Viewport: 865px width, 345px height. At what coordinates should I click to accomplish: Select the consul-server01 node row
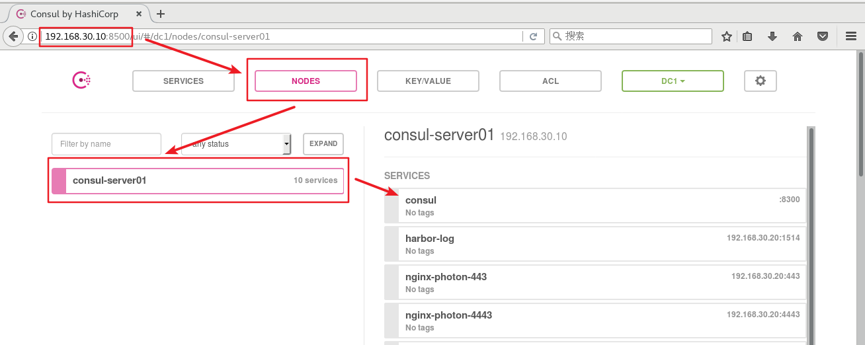pos(198,180)
